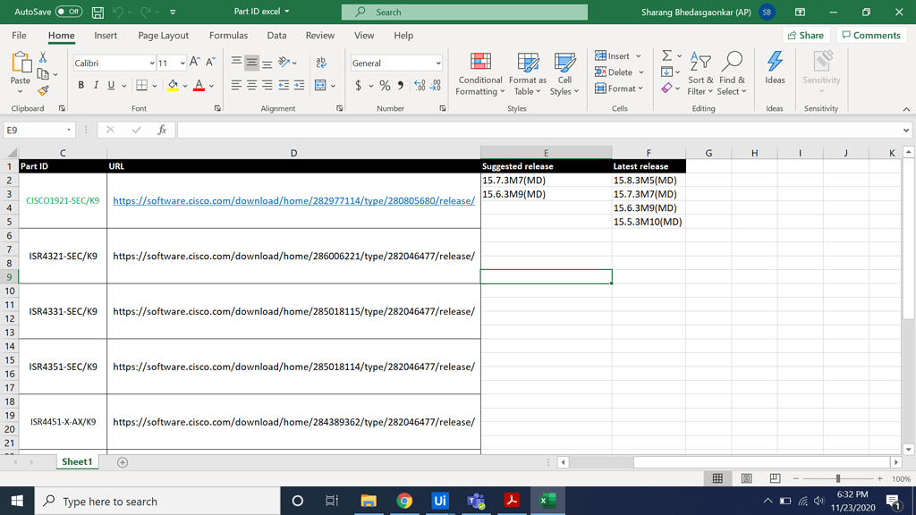The width and height of the screenshot is (916, 515).
Task: Adjust the zoom slider
Action: pyautogui.click(x=839, y=477)
